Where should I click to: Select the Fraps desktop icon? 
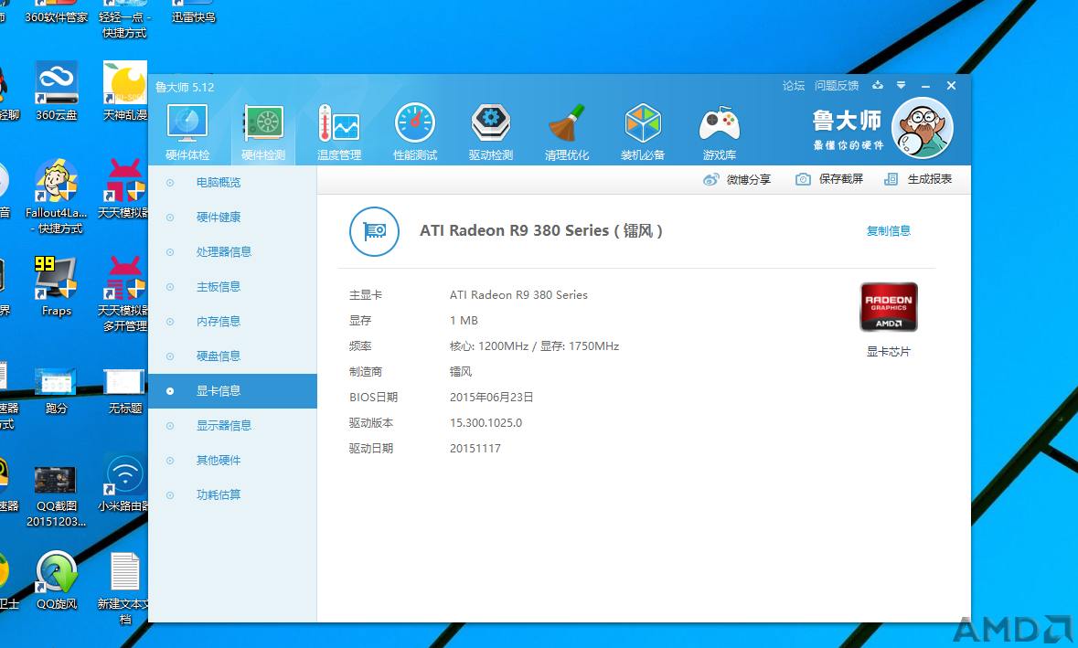[x=57, y=286]
